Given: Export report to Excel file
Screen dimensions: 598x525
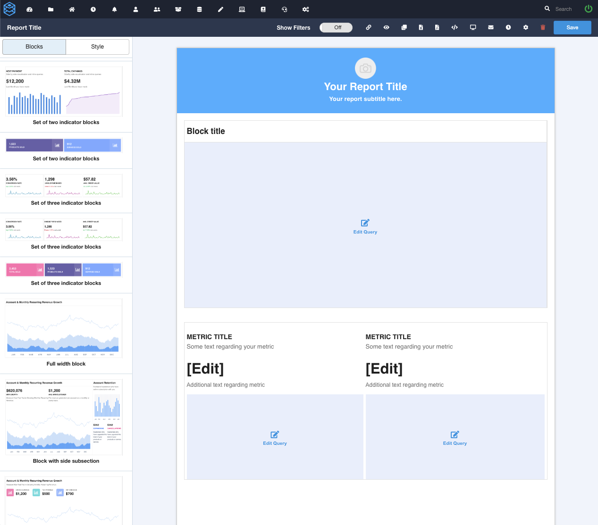Looking at the screenshot, I should point(421,27).
